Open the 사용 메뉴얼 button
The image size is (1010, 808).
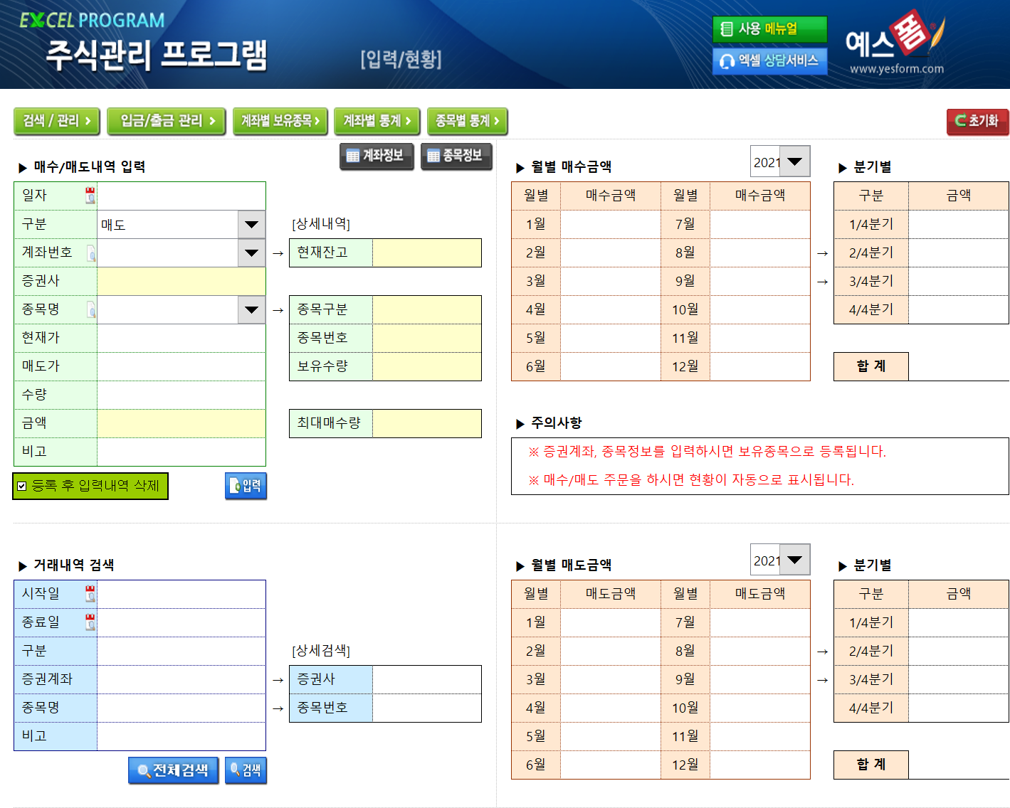(769, 29)
